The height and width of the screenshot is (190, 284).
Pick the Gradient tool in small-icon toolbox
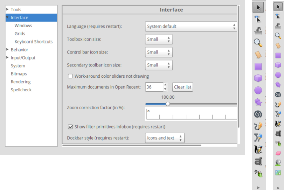point(278,173)
